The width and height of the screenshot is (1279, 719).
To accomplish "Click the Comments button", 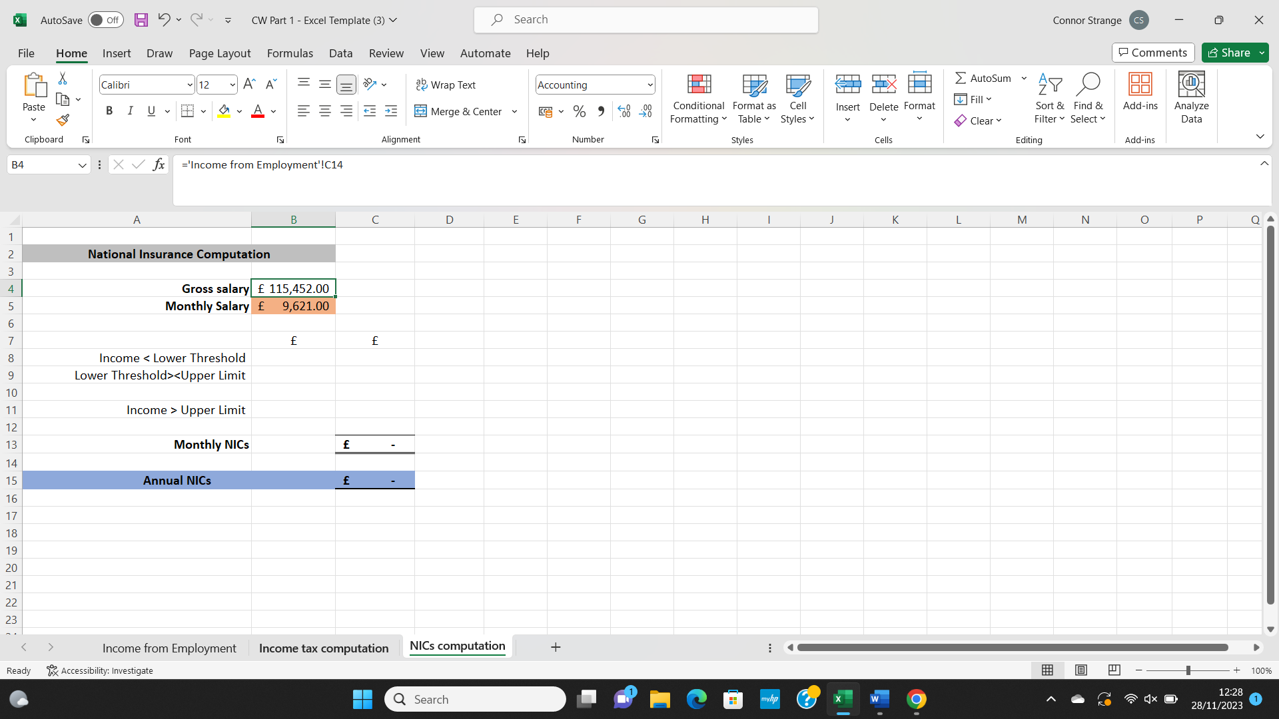I will coord(1152,53).
